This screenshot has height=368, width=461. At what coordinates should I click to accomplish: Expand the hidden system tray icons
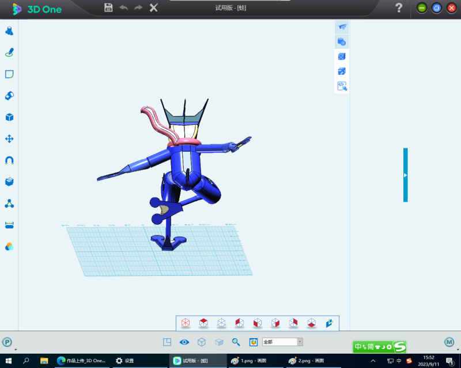[x=373, y=361]
